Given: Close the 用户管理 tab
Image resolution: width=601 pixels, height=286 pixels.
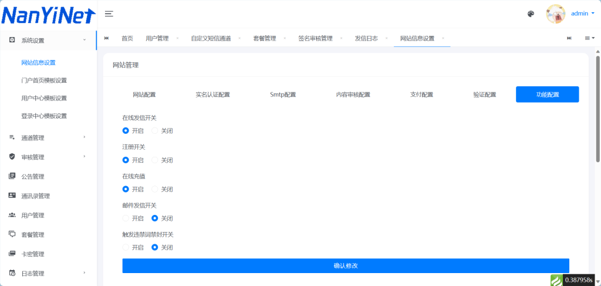Looking at the screenshot, I should coord(177,38).
